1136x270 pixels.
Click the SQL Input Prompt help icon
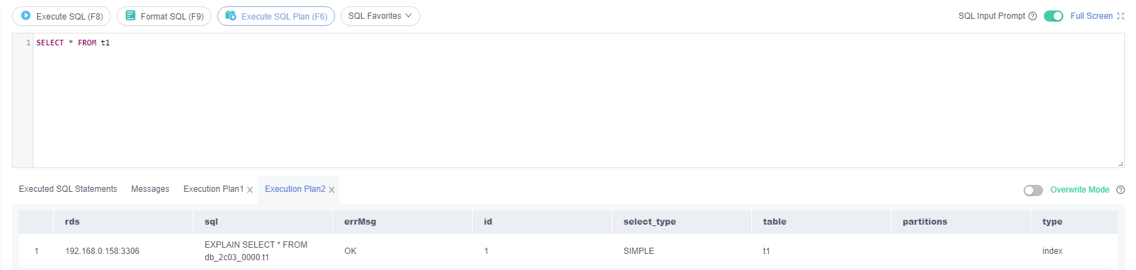pyautogui.click(x=1033, y=16)
